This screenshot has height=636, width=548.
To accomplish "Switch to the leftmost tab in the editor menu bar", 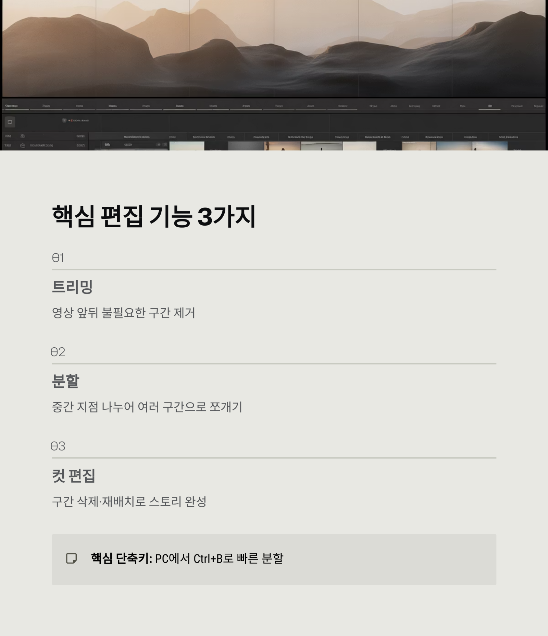I will (x=12, y=106).
